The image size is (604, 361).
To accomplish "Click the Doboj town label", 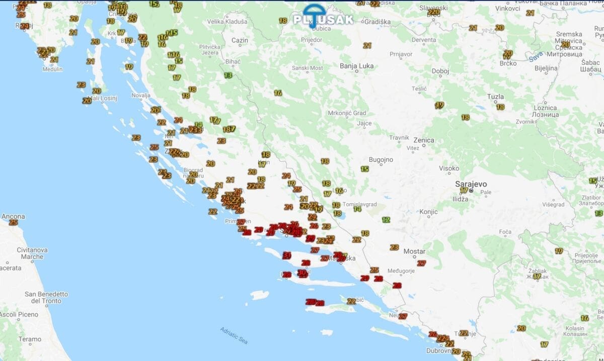I will click(440, 71).
